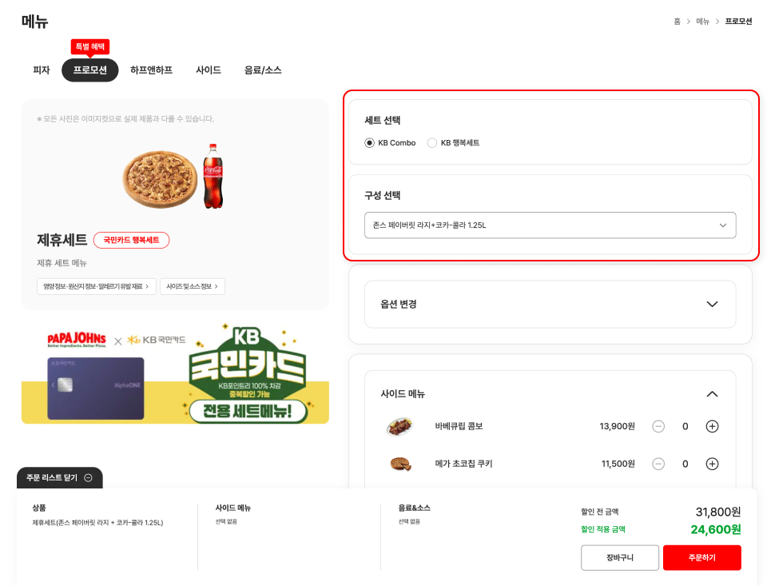The height and width of the screenshot is (586, 767).
Task: Open the 구성 선택 dropdown list
Action: pos(550,225)
